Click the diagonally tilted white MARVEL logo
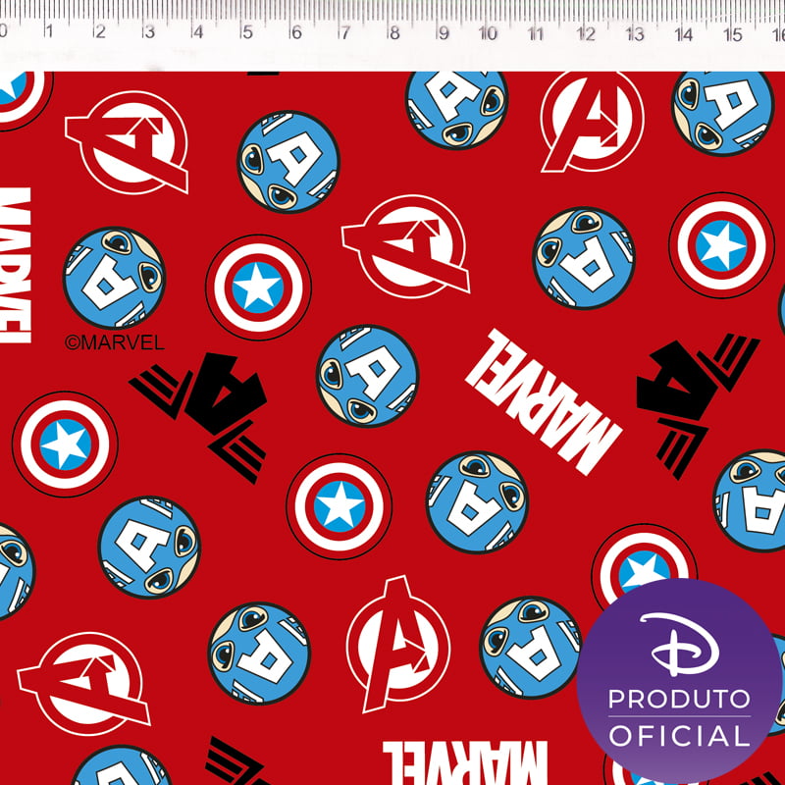Image resolution: width=785 pixels, height=785 pixels. (x=544, y=402)
